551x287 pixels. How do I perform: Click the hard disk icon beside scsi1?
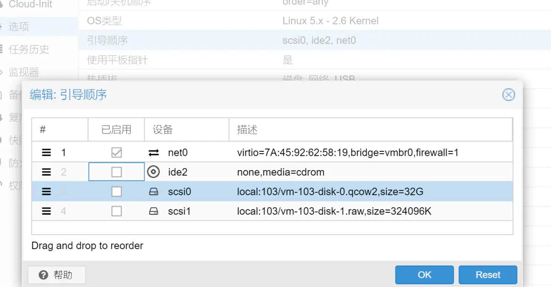154,211
